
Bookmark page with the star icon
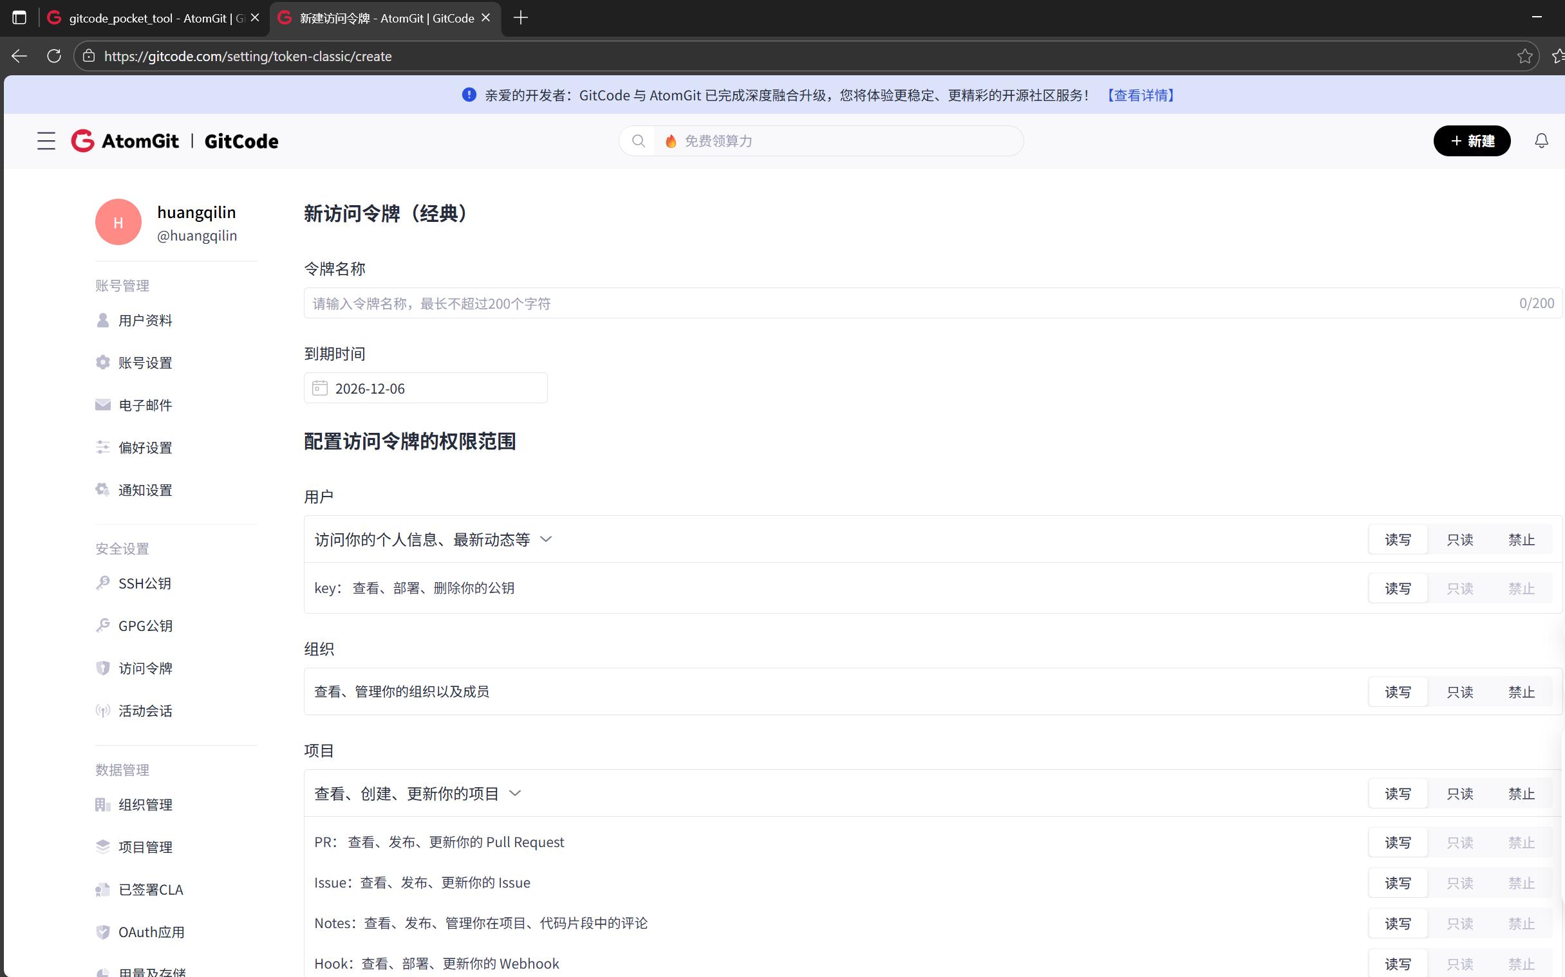1524,56
